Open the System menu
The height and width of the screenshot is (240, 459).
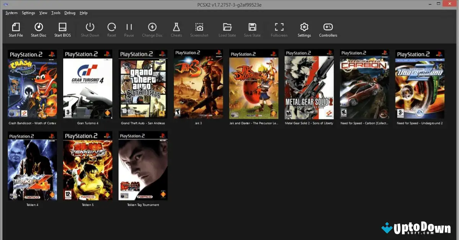11,13
